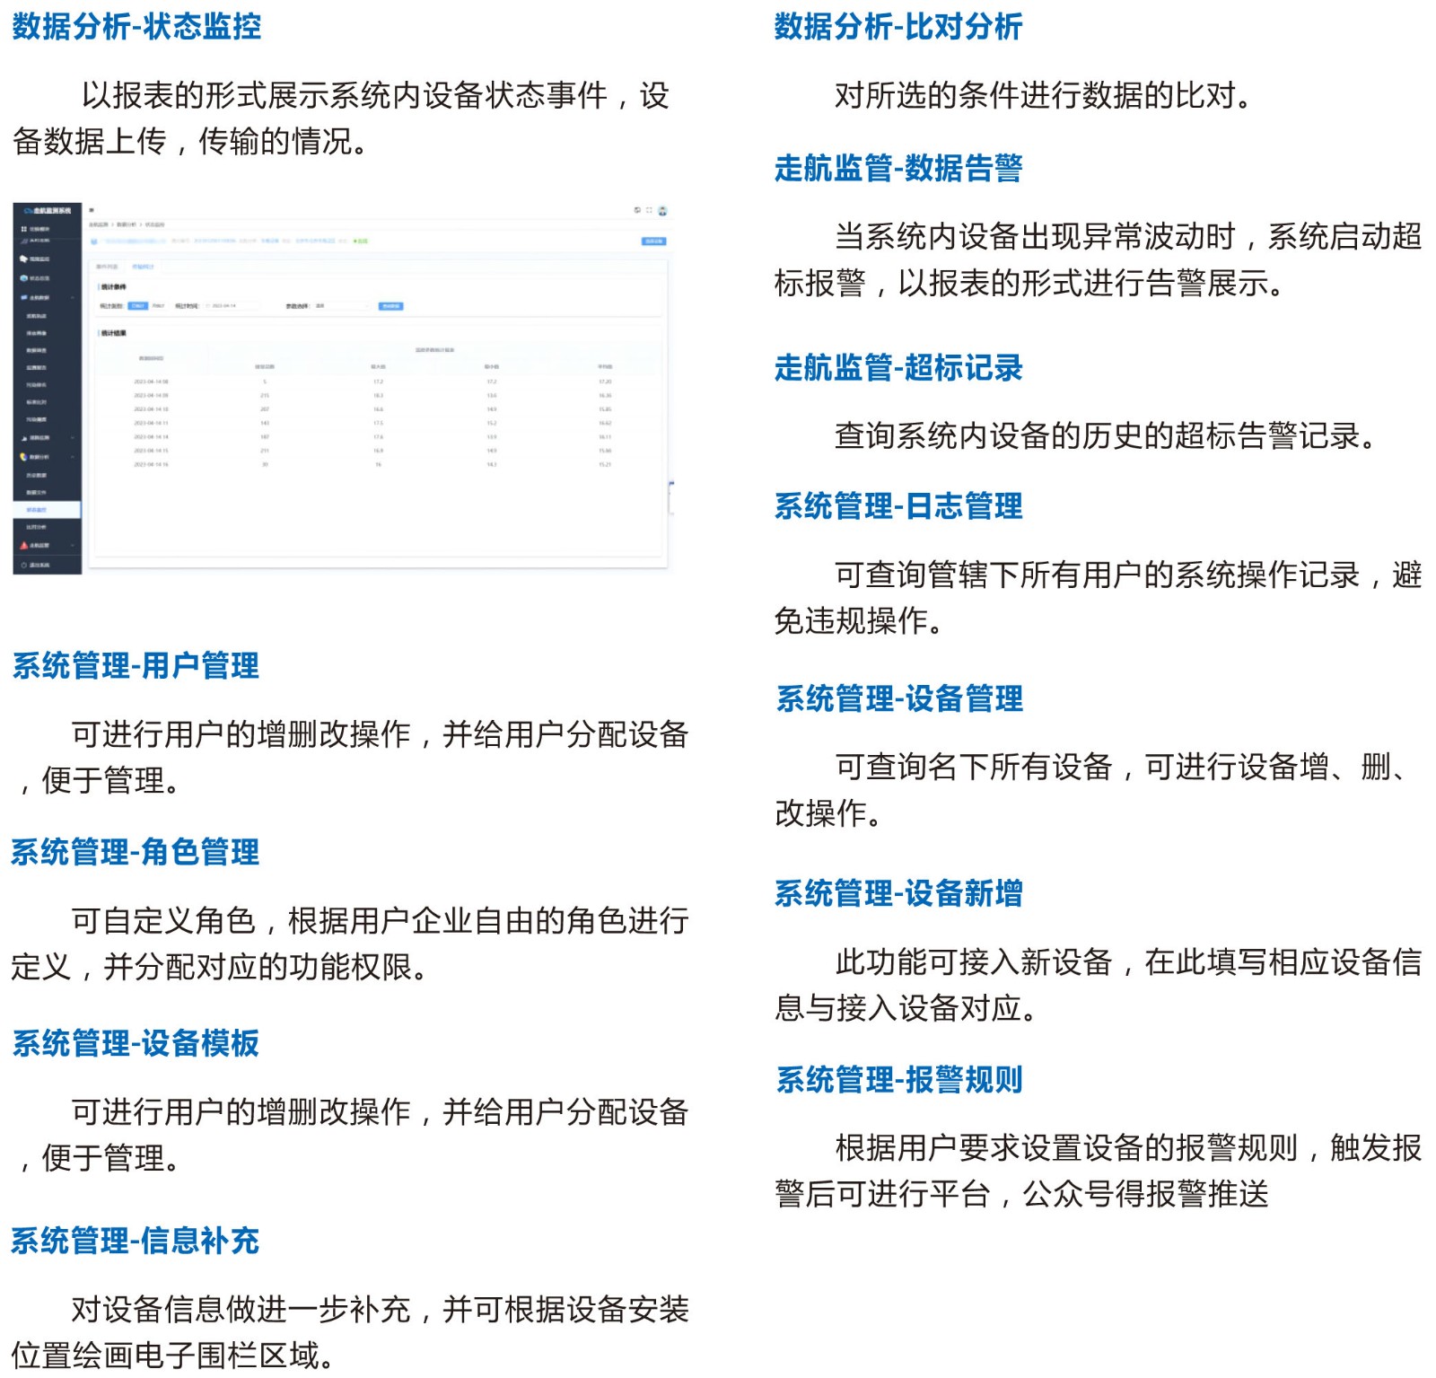Click the fullscreen icon in top bar
The width and height of the screenshot is (1436, 1378).
pos(649,210)
